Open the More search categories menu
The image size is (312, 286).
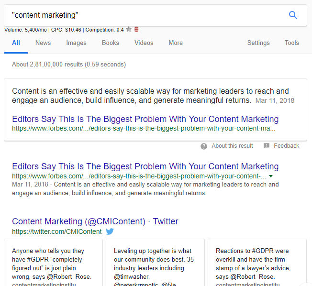tap(176, 43)
